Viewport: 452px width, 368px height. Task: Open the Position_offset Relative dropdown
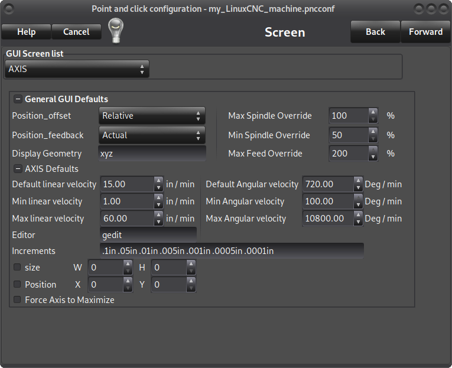tap(152, 116)
